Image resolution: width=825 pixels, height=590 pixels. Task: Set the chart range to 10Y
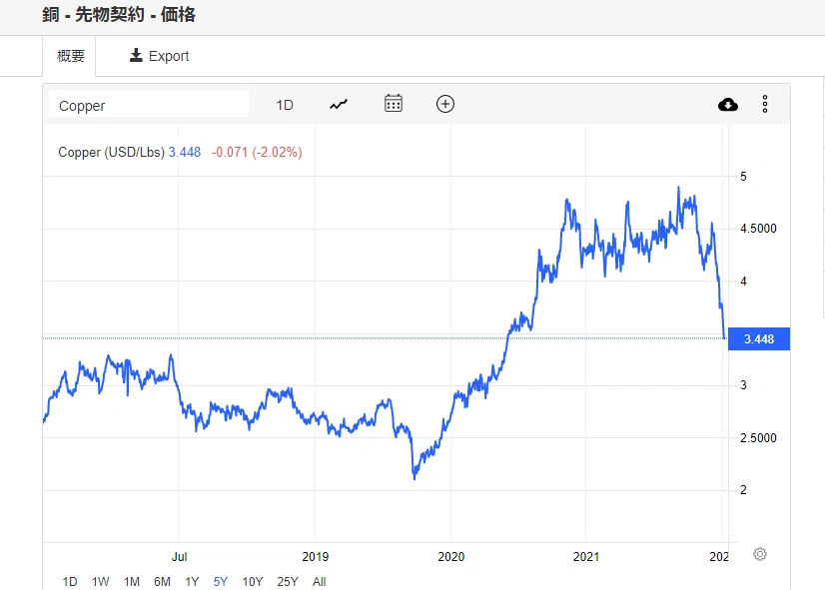click(x=252, y=582)
